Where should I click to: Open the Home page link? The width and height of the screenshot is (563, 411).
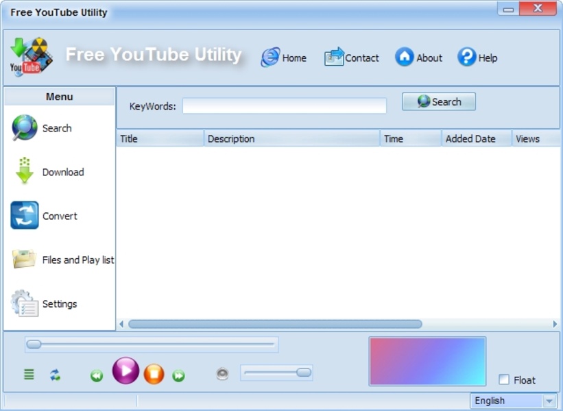[x=284, y=58]
